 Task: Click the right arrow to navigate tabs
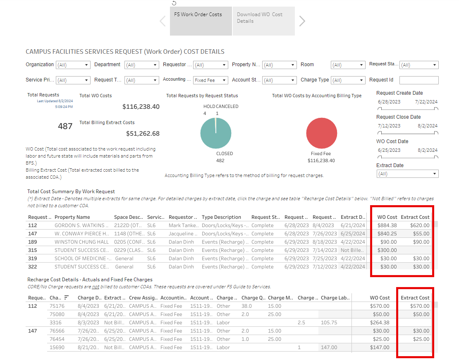coord(302,21)
